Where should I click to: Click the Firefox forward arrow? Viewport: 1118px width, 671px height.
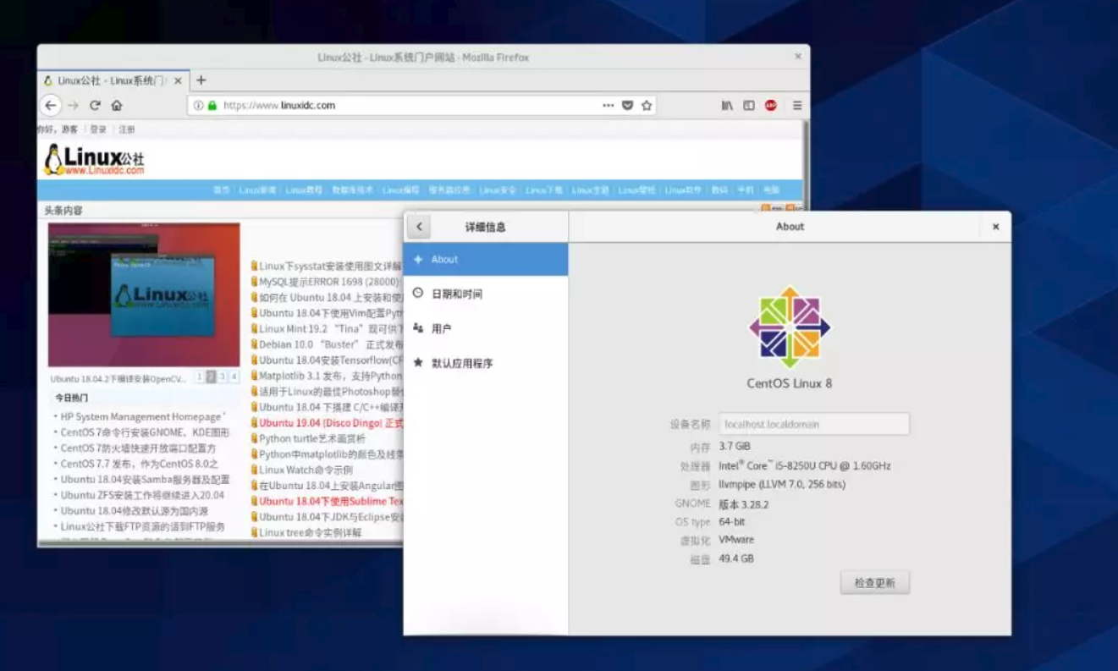coord(73,106)
